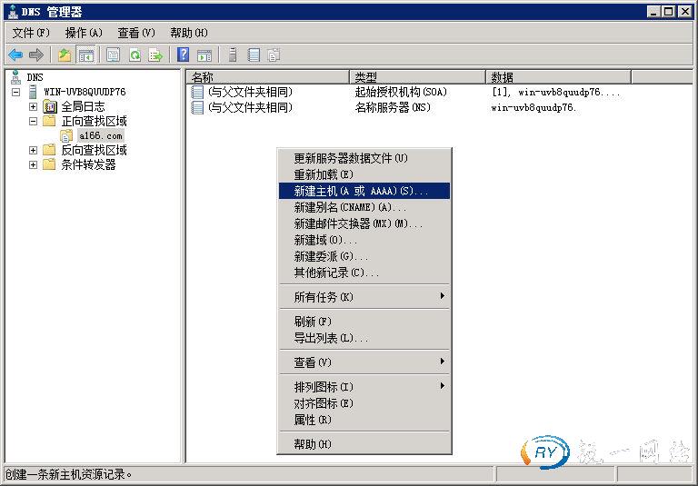Choose 刷新(F) from context menu
Image resolution: width=698 pixels, height=486 pixels.
point(364,322)
